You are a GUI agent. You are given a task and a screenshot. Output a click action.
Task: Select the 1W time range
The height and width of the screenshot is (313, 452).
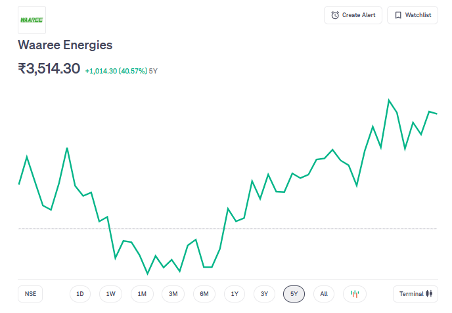pyautogui.click(x=111, y=294)
